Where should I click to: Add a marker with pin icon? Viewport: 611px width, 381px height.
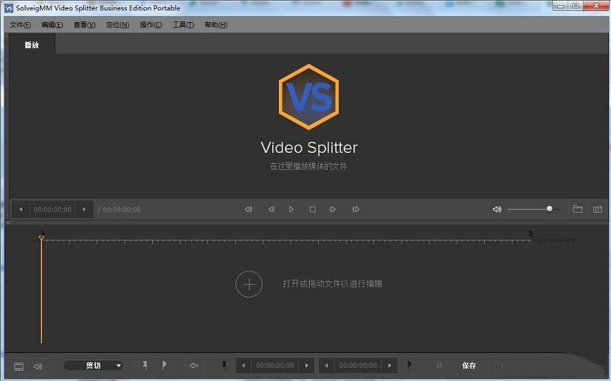point(145,365)
